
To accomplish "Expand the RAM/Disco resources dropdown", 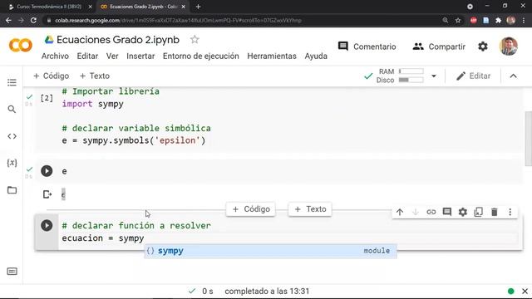I will (434, 76).
